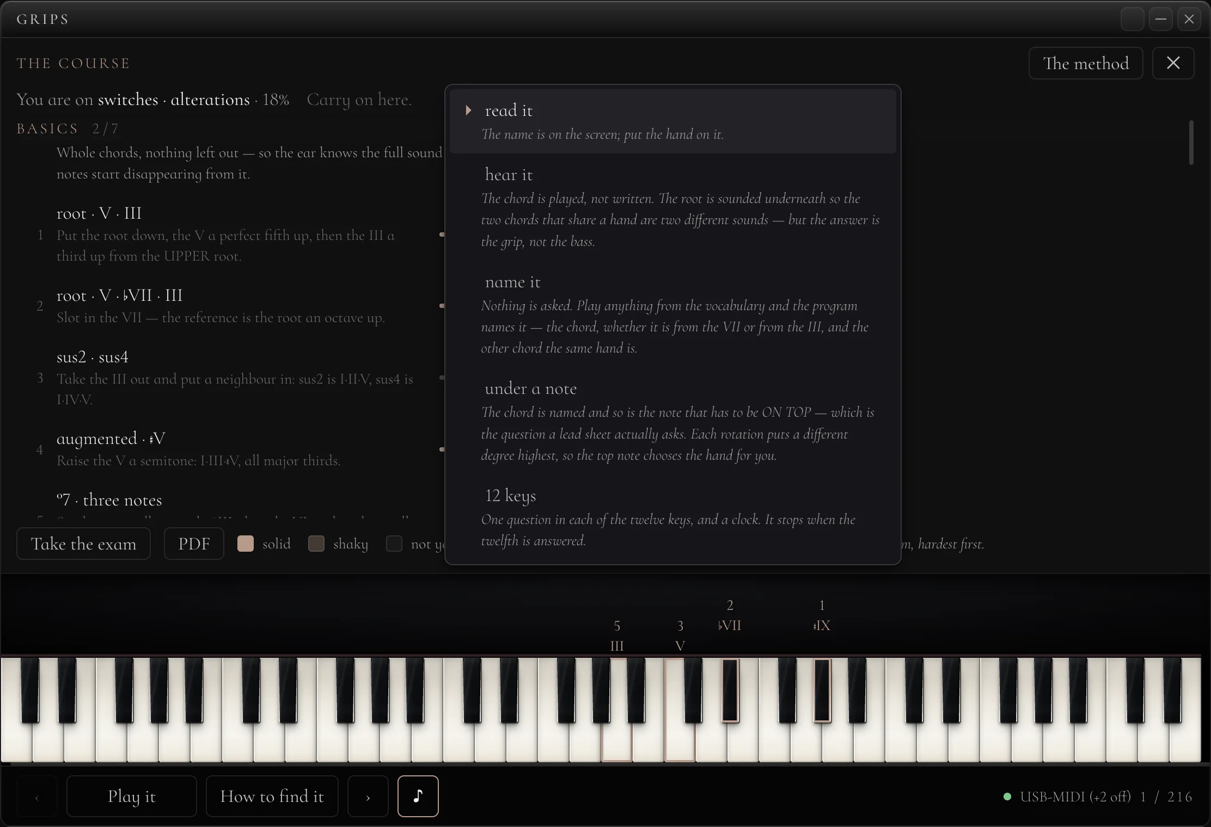Click the highlighted ♯IX black piano key
The width and height of the screenshot is (1211, 827).
tap(822, 690)
